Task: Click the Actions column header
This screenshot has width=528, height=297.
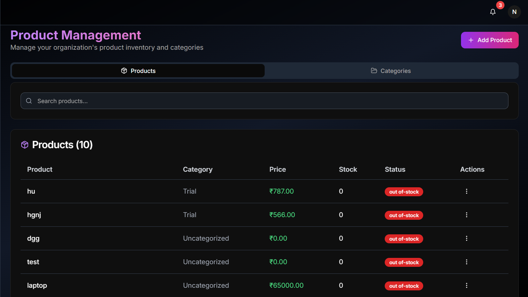Action: tap(472, 169)
